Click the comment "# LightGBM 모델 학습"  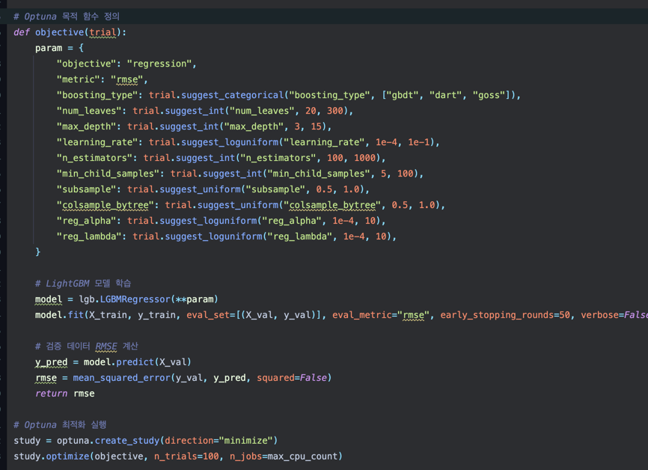[x=83, y=284]
